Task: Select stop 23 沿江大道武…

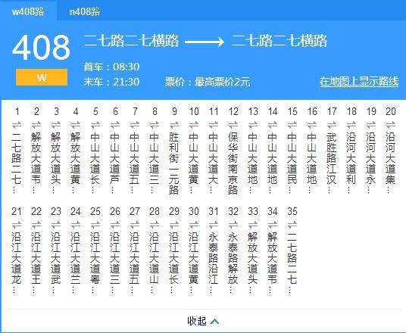Action: 56,263
